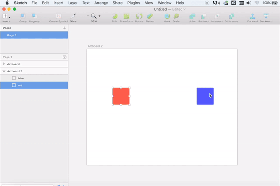Screen dimensions: 280x186
Task: Open the document title dropdown chevron
Action: [184, 9]
